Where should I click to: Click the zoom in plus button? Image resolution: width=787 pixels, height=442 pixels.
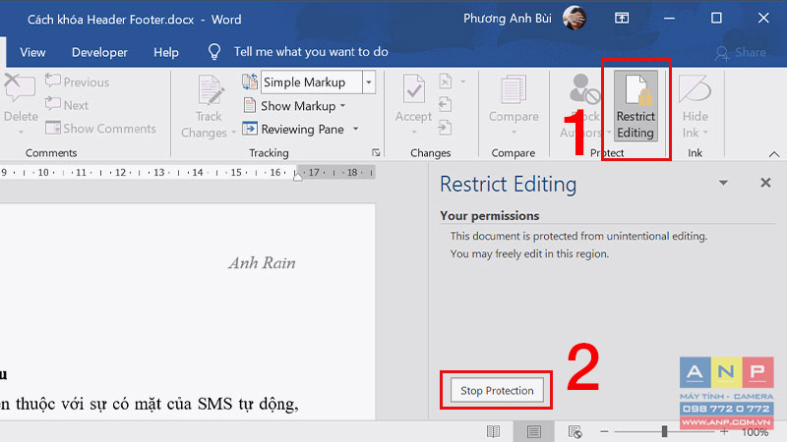(x=724, y=431)
